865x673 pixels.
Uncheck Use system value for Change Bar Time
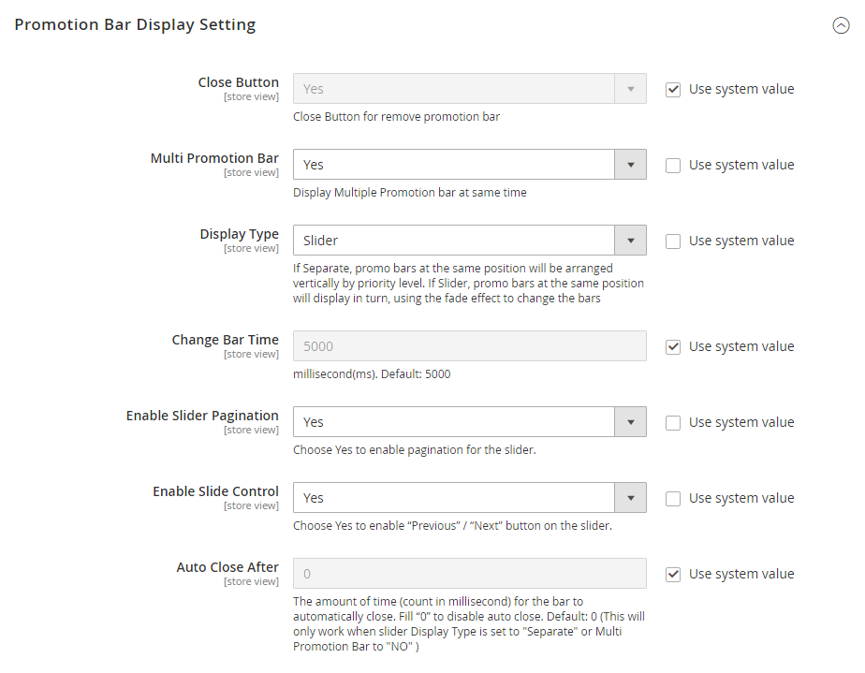673,347
